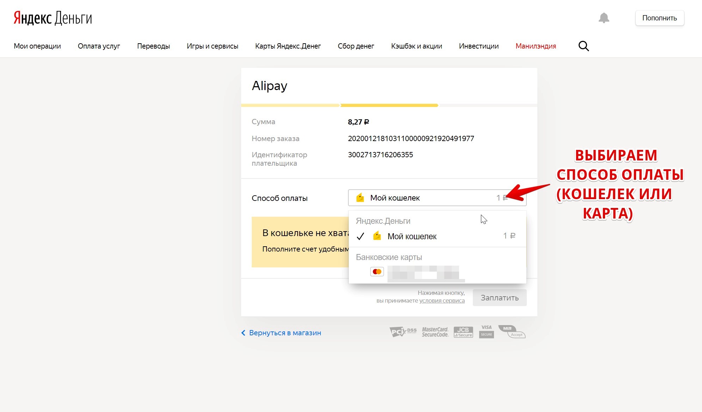Click the notifications bell icon
The image size is (702, 412).
[604, 18]
